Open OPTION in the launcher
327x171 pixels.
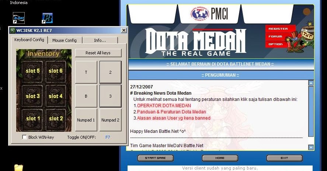[x=275, y=44]
